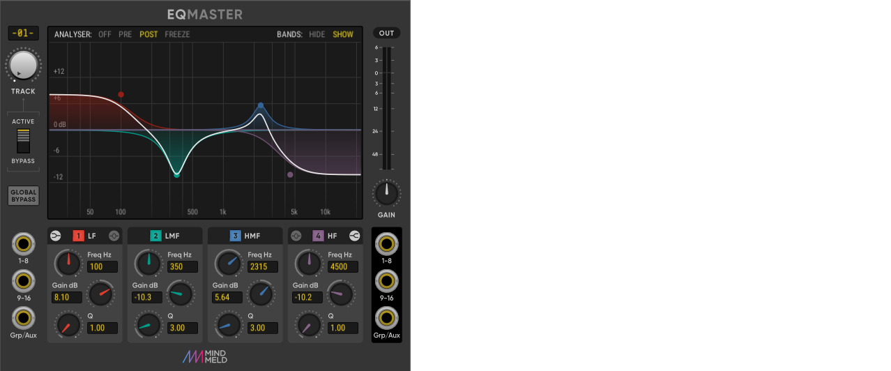Select the LF band shelf shape icon
Viewport: 891px width, 371px height.
point(55,236)
